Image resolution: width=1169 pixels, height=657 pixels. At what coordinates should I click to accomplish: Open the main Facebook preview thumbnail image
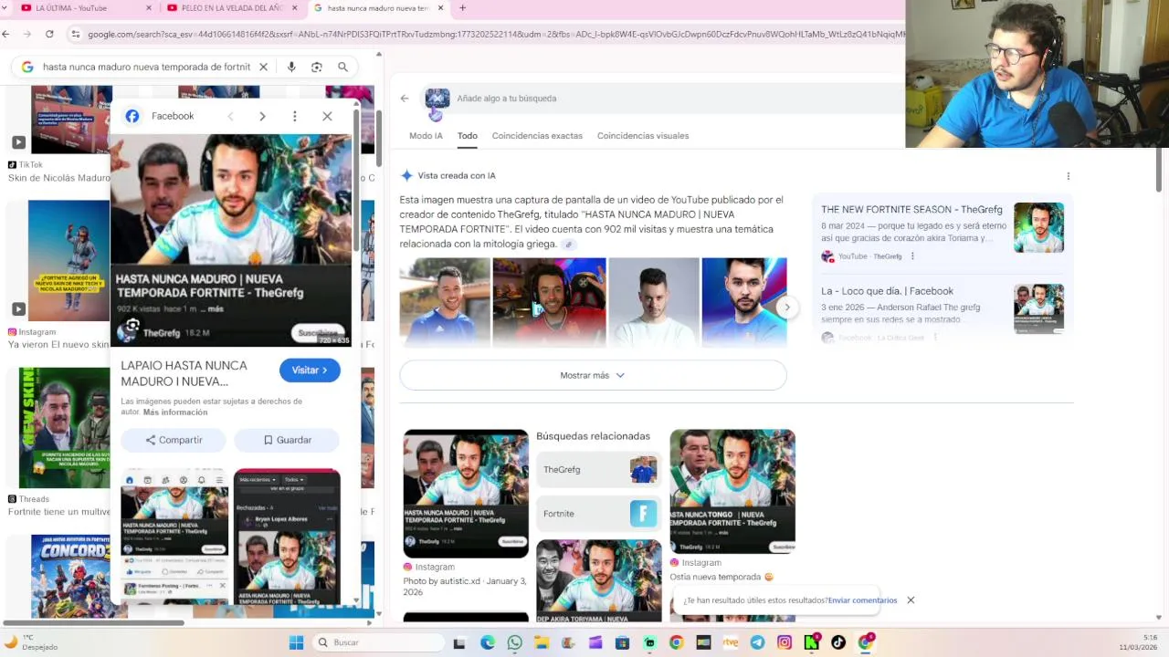(231, 240)
